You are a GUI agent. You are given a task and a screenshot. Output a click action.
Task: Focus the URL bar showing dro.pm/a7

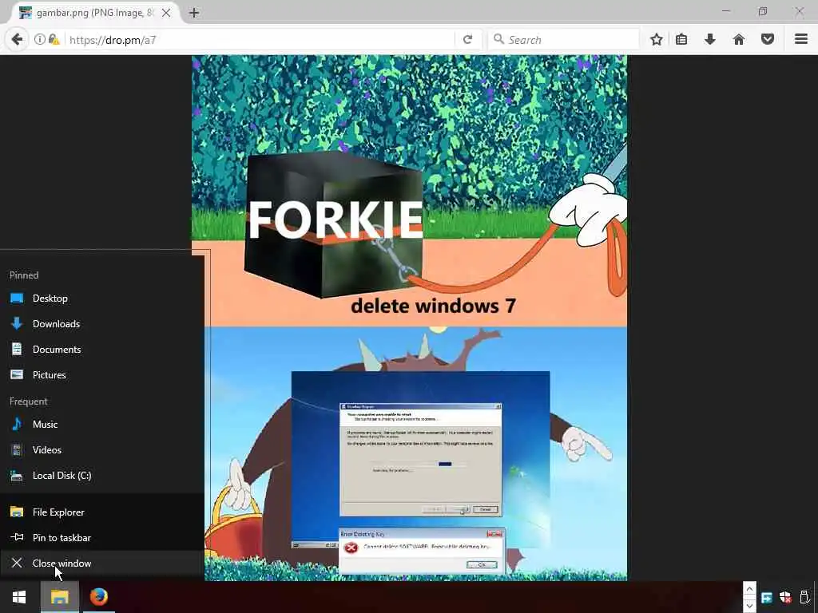[x=260, y=40]
